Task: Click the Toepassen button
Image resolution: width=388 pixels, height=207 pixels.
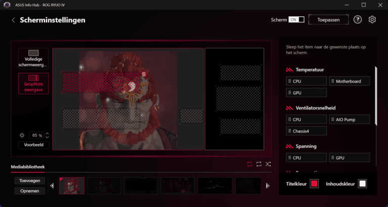Action: tap(328, 20)
